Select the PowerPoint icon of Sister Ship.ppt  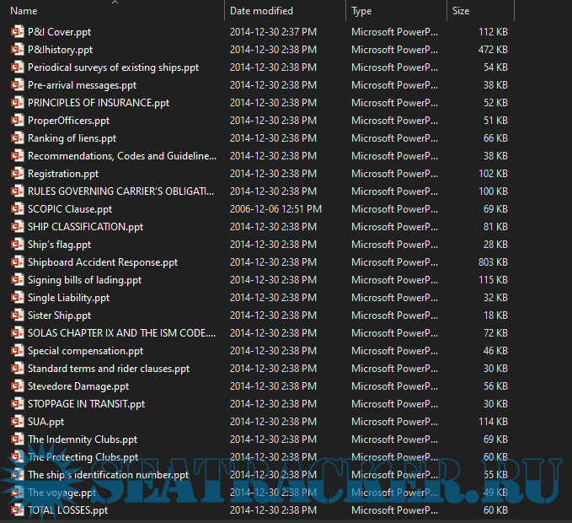[x=17, y=315]
